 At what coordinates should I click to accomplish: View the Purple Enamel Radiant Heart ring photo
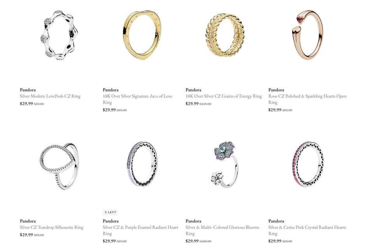pyautogui.click(x=142, y=164)
